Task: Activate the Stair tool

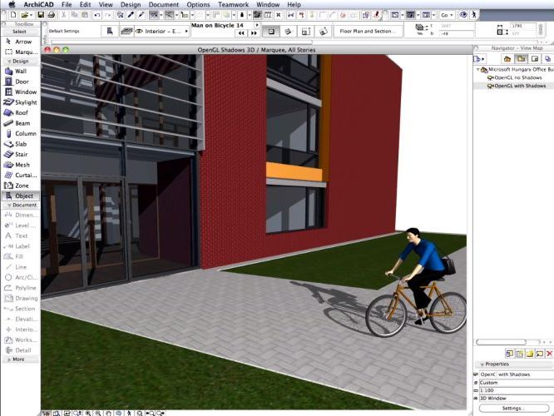Action: [x=20, y=154]
